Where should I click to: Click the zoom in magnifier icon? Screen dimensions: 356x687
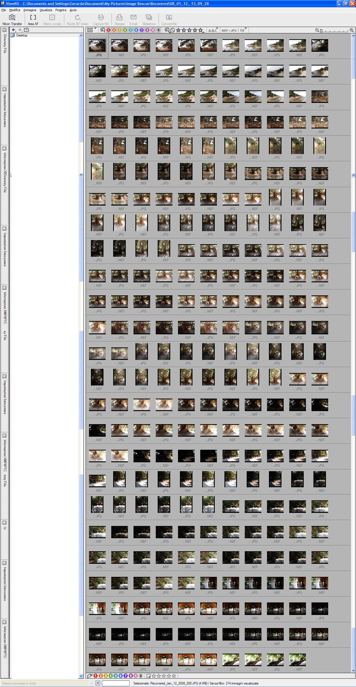[x=352, y=30]
